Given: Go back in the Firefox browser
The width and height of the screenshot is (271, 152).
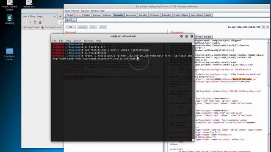Looking at the screenshot, I should 25,22.
